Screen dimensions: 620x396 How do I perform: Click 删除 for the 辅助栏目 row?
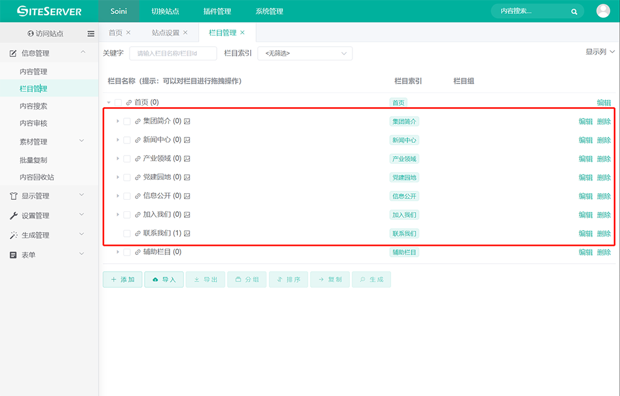click(x=604, y=252)
